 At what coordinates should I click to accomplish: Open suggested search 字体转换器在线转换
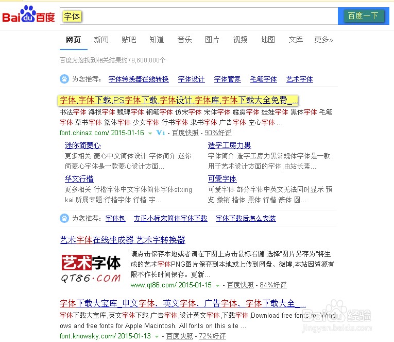(139, 79)
